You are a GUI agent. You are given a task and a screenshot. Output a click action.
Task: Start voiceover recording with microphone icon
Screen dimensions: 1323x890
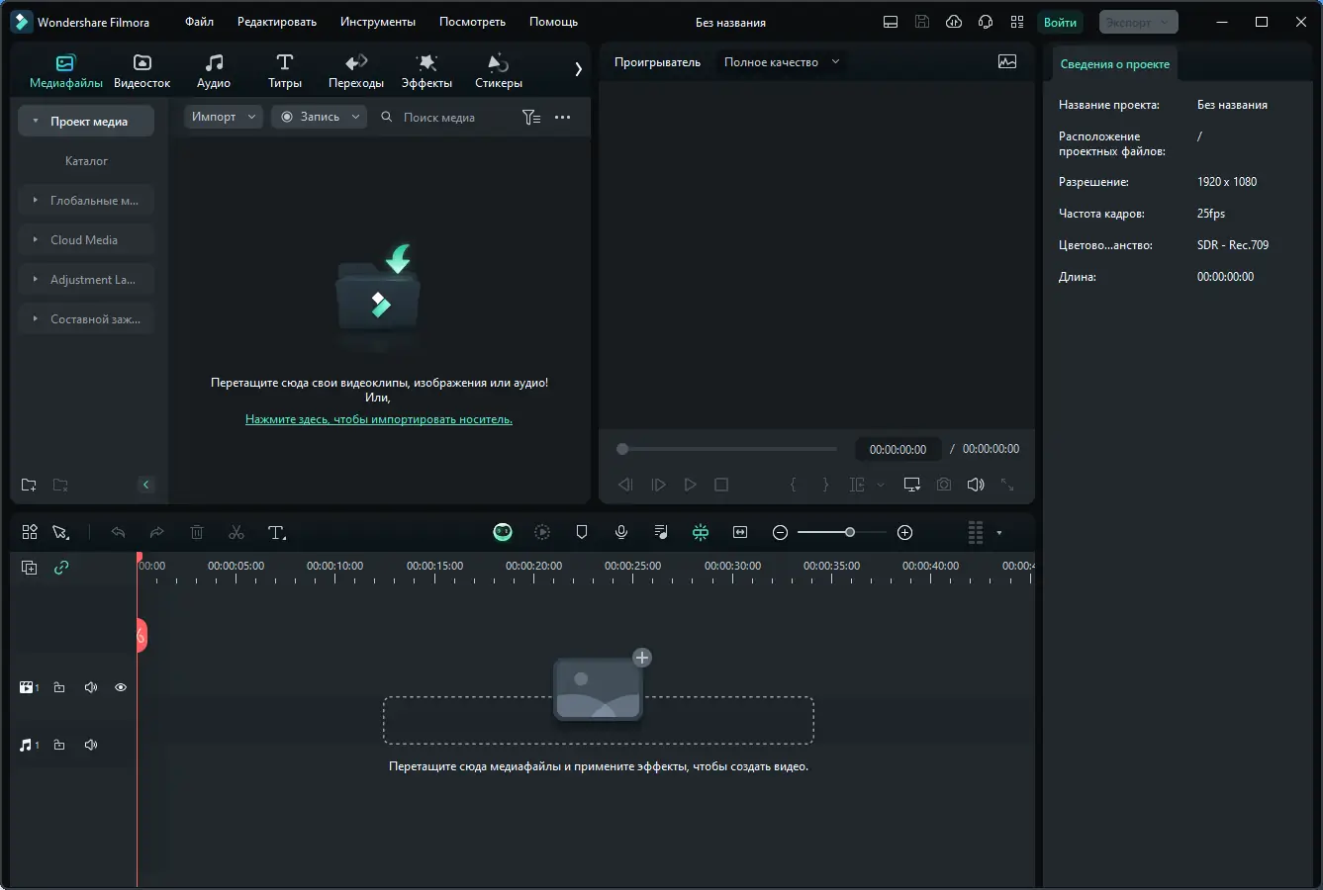click(621, 532)
